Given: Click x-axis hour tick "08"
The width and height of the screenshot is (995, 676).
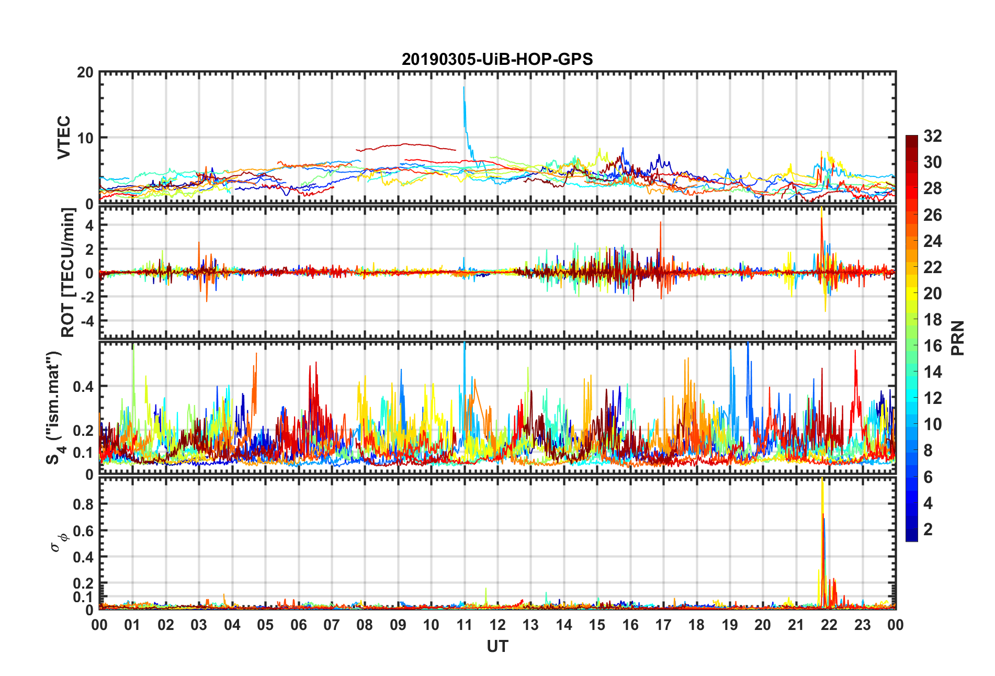Looking at the screenshot, I should [x=365, y=625].
